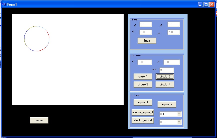Click the efectos_espiral button
217x138 pixels.
click(x=143, y=120)
